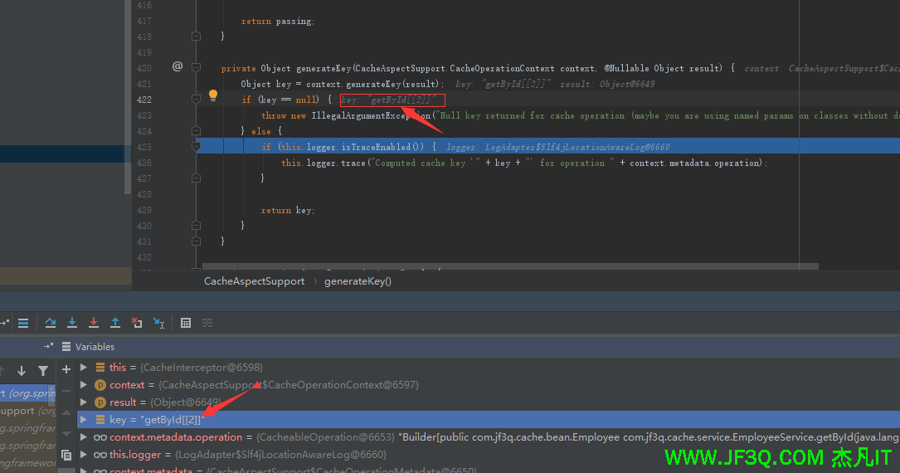Expand the 'context' variable node
Screen dimensions: 900x473
pyautogui.click(x=83, y=385)
